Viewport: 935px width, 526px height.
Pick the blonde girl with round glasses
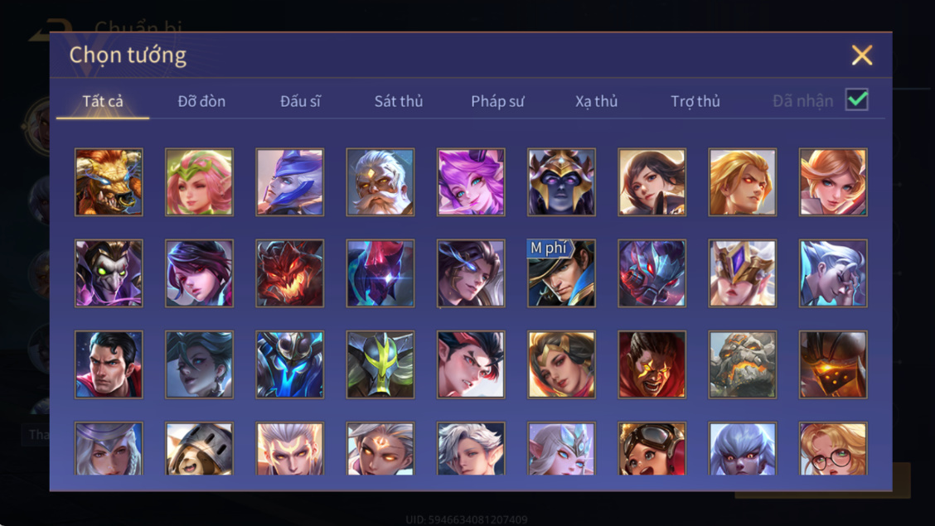(833, 449)
